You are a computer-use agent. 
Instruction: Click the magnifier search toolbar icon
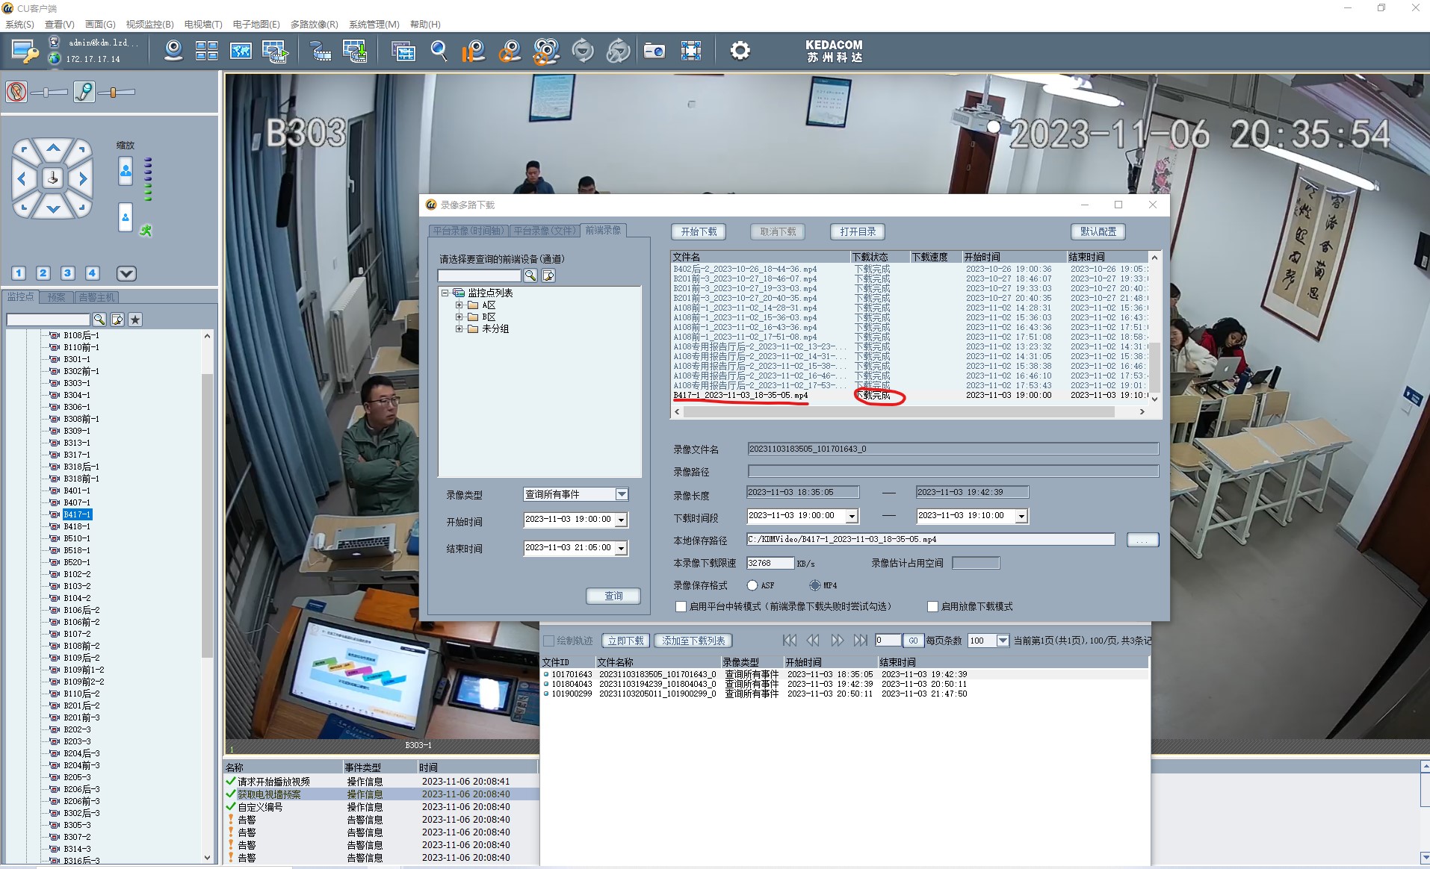[x=439, y=51]
